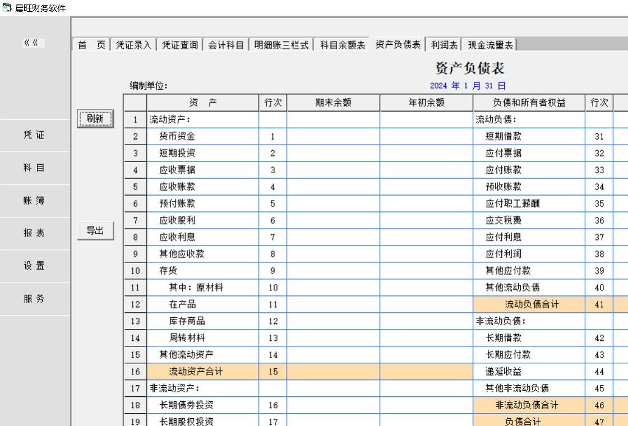
Task: Go to the 凭证查询 tab
Action: pos(180,45)
